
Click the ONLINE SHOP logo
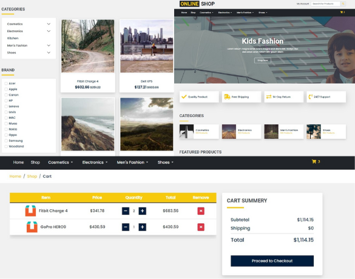(x=197, y=4)
